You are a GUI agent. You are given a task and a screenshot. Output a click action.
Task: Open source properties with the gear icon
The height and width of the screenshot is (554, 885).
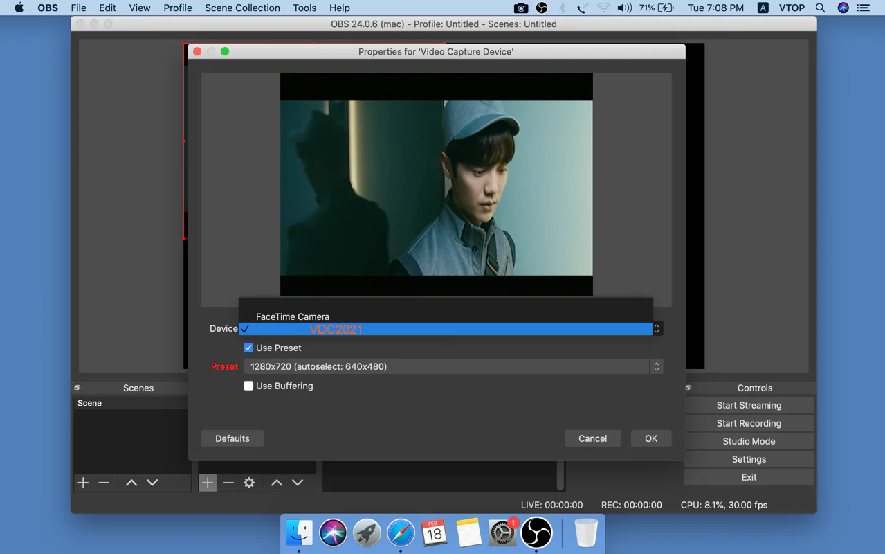tap(249, 483)
